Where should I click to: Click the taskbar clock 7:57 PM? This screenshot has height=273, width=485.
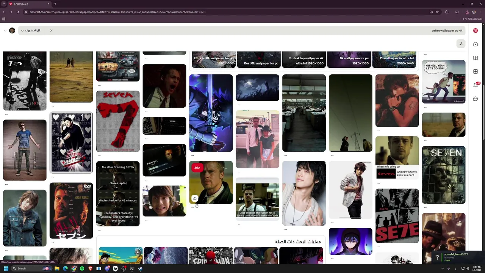pos(477,268)
